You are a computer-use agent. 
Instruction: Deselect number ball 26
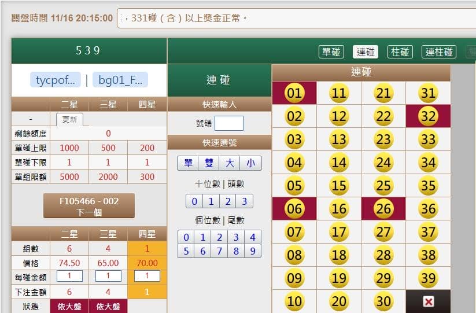(383, 208)
